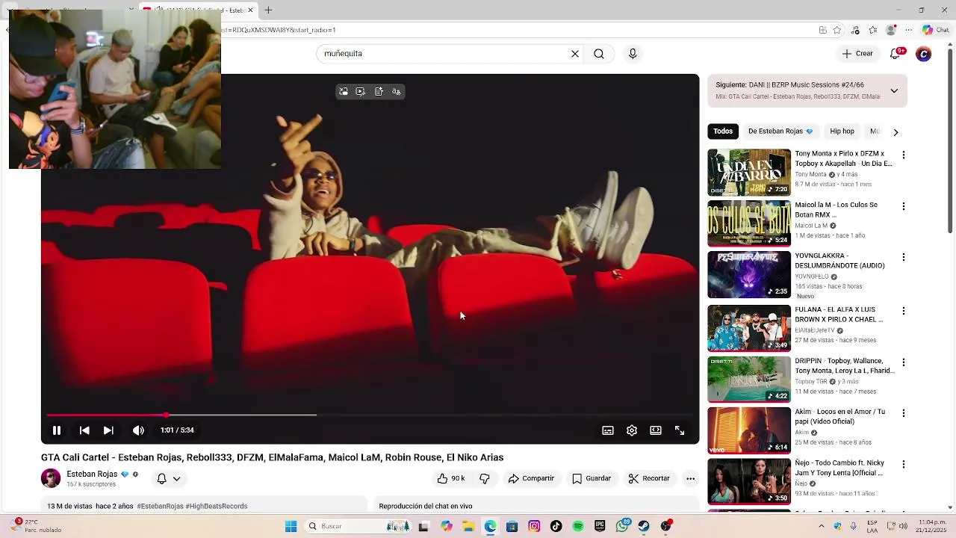Open the Crear menu
The image size is (956, 538).
(857, 54)
